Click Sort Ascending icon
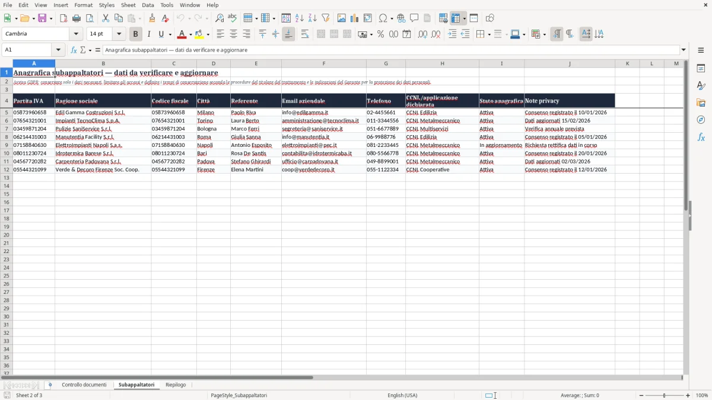Screen dimensions: 712x400 [300, 18]
